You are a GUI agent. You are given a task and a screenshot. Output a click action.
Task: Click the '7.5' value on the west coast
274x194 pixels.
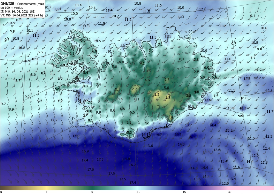(x=90, y=103)
